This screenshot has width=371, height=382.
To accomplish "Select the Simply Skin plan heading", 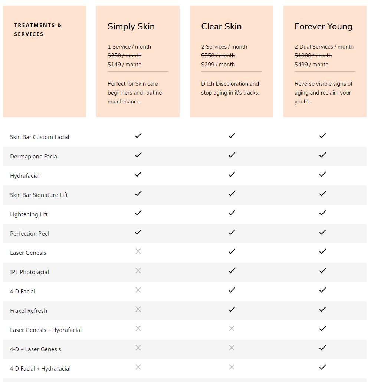I will pyautogui.click(x=131, y=27).
